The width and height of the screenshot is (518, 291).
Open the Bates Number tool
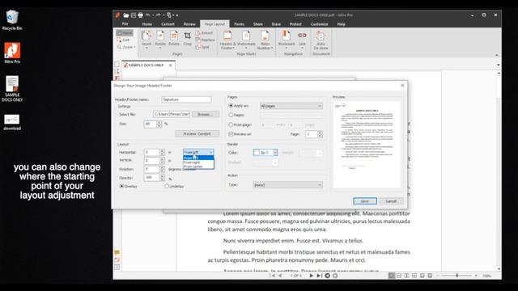coord(265,40)
